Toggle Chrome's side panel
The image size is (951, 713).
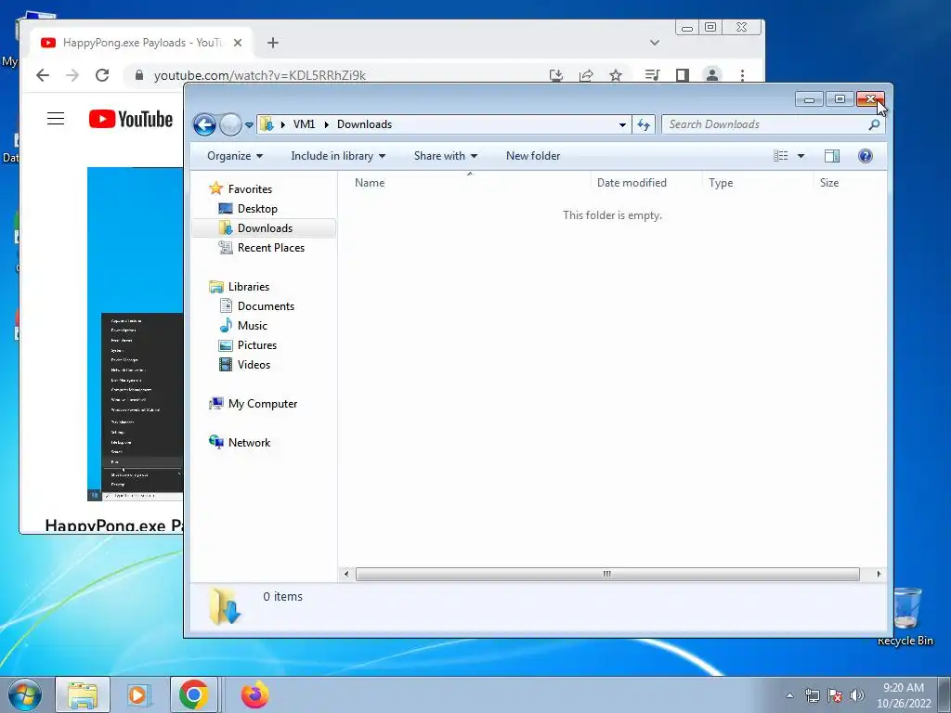(683, 75)
